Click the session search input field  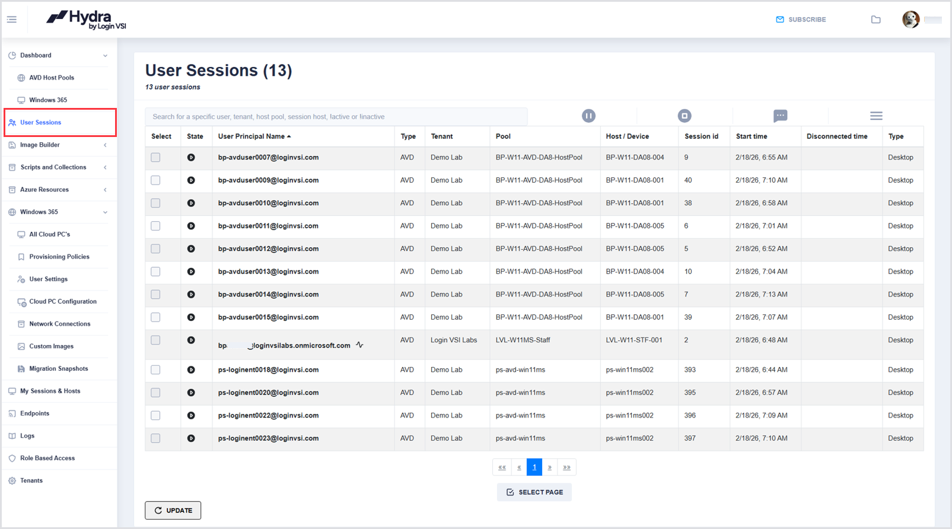(336, 117)
